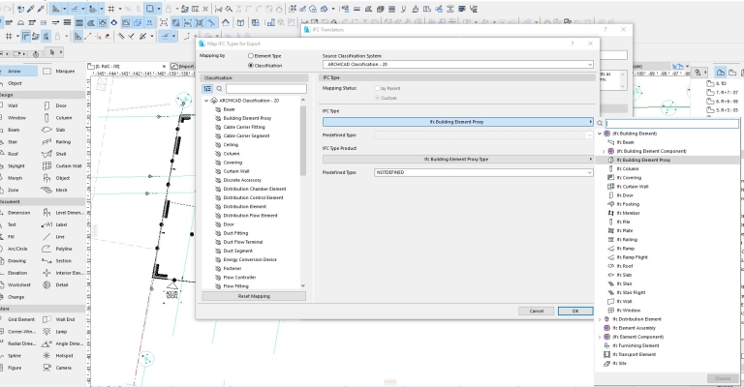This screenshot has height=387, width=744.
Task: Click Reset Mapping button
Action: tap(254, 296)
